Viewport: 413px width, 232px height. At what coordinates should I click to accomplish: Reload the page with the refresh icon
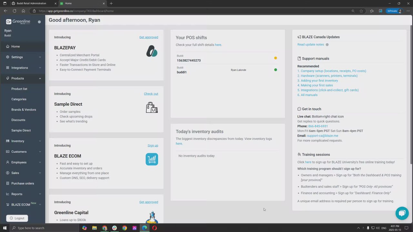[15, 11]
